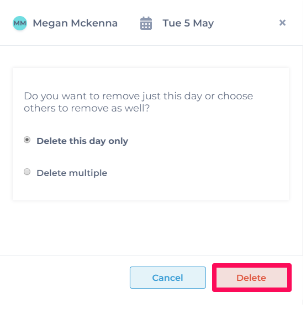Click the highlighted Delete button in footer
This screenshot has width=306, height=314.
(x=252, y=278)
